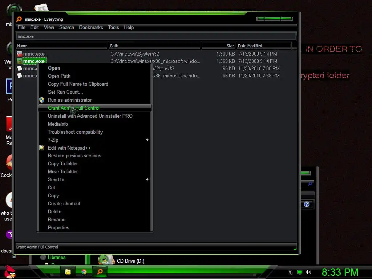Screen dimensions: 372x279
Task: Click the highlighted mmc.exe winsxs file icon
Action: coord(20,61)
